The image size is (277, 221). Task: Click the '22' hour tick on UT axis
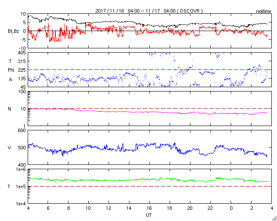pos(211,208)
